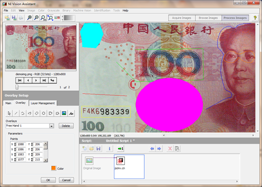Select the pointer selection tool
262x187 pixels.
point(9,113)
